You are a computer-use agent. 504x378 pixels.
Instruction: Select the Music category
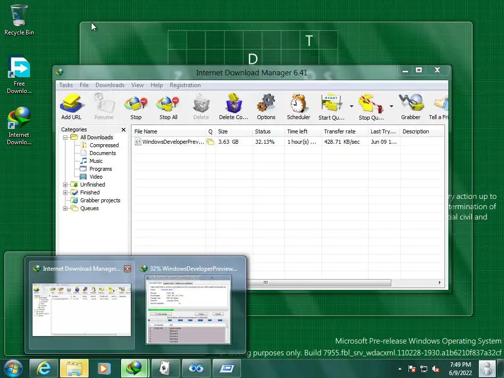point(96,161)
